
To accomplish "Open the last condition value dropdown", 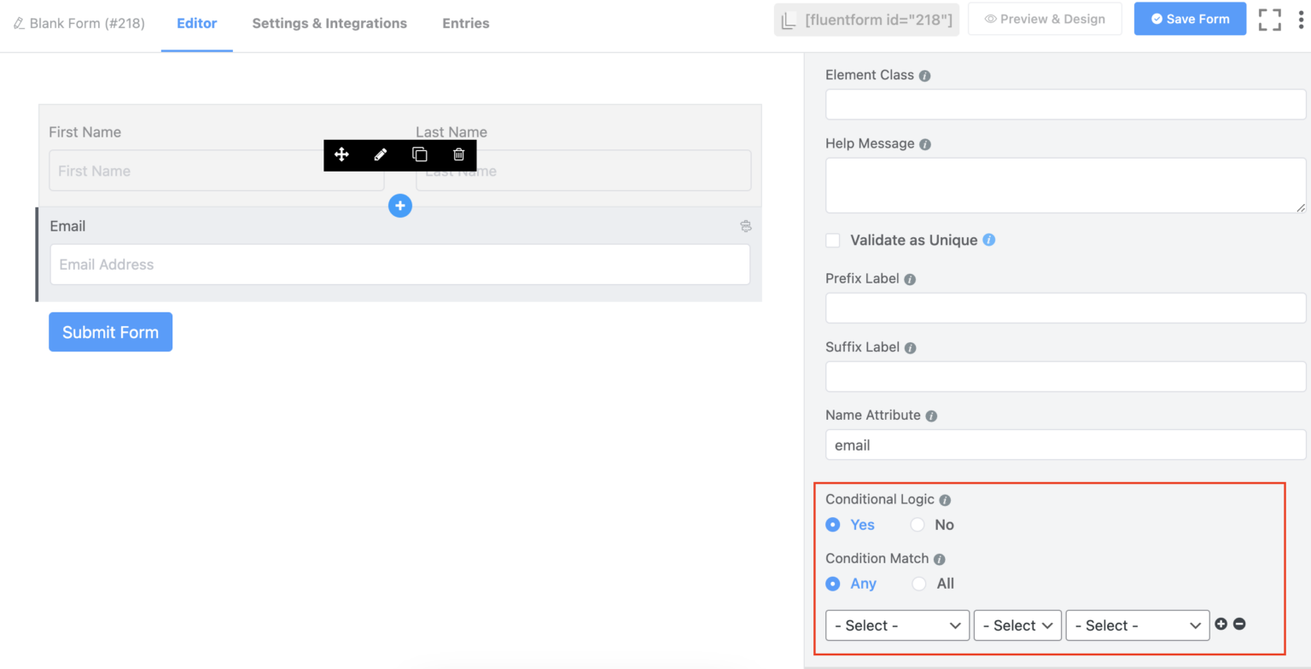I will (1136, 625).
